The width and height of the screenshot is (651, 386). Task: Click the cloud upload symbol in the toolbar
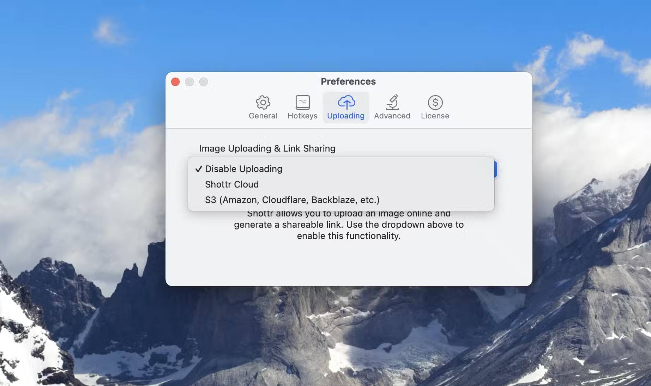click(346, 102)
